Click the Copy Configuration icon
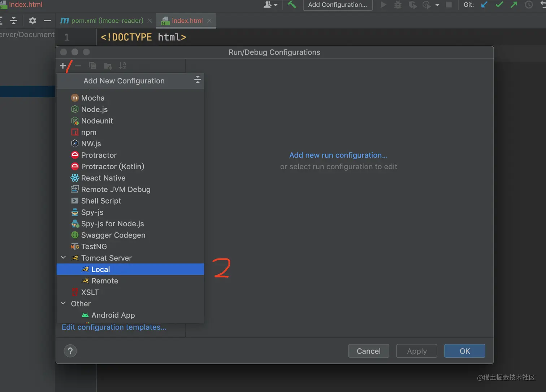Image resolution: width=546 pixels, height=392 pixels. tap(93, 66)
